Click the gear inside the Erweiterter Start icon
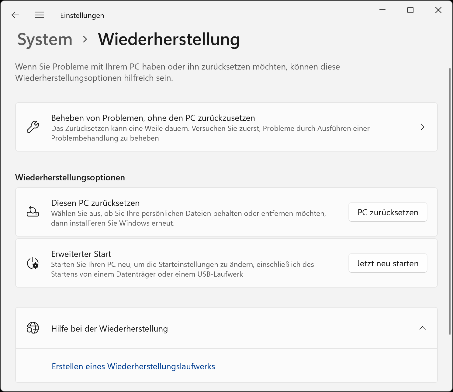 (35, 265)
